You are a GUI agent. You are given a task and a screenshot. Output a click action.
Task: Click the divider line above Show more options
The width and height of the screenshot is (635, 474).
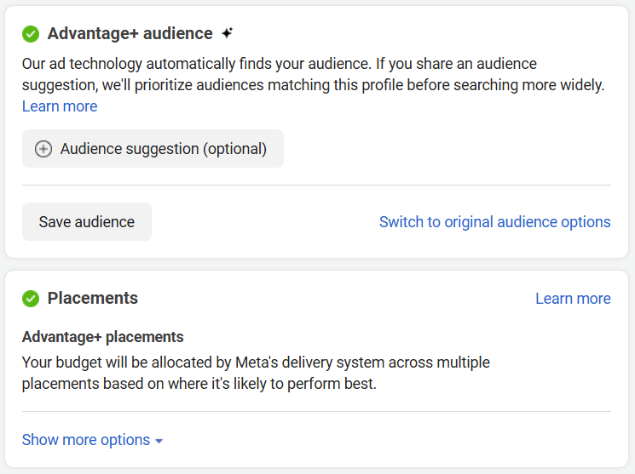coord(316,412)
